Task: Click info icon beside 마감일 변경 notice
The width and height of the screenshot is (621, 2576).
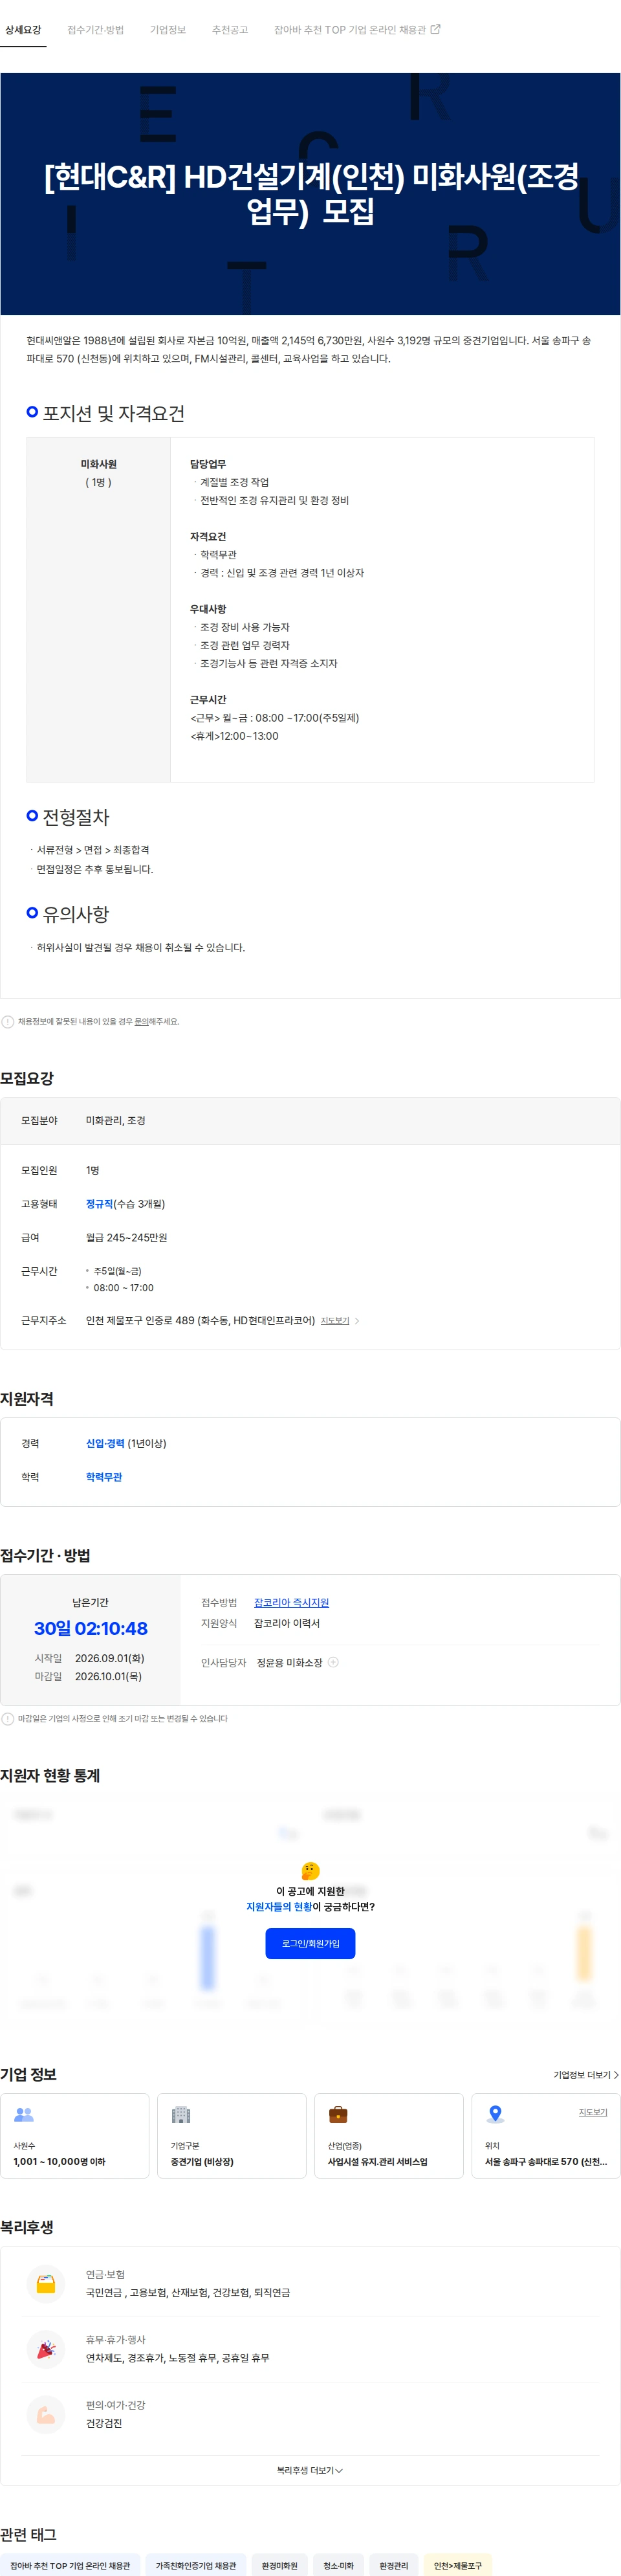Action: (x=8, y=1718)
